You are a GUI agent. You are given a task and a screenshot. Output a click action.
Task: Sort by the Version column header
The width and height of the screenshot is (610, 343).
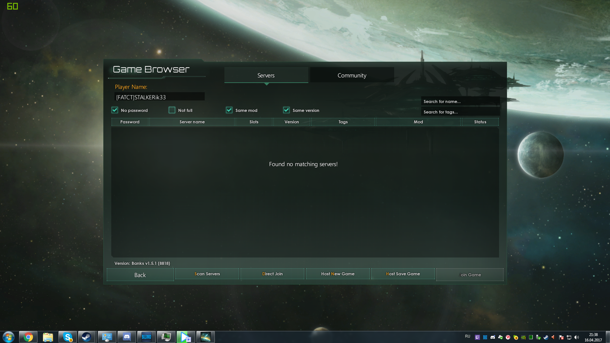click(x=292, y=122)
